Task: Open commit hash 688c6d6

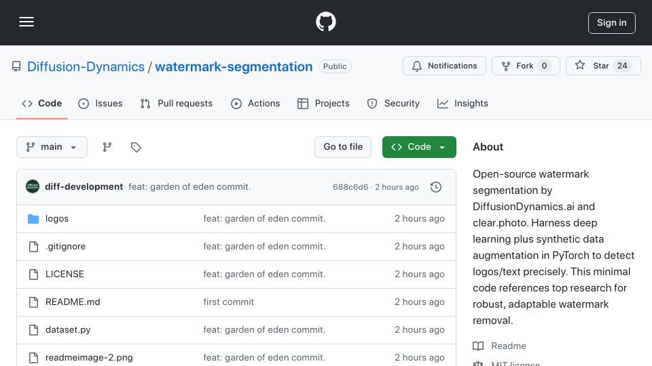Action: click(350, 187)
